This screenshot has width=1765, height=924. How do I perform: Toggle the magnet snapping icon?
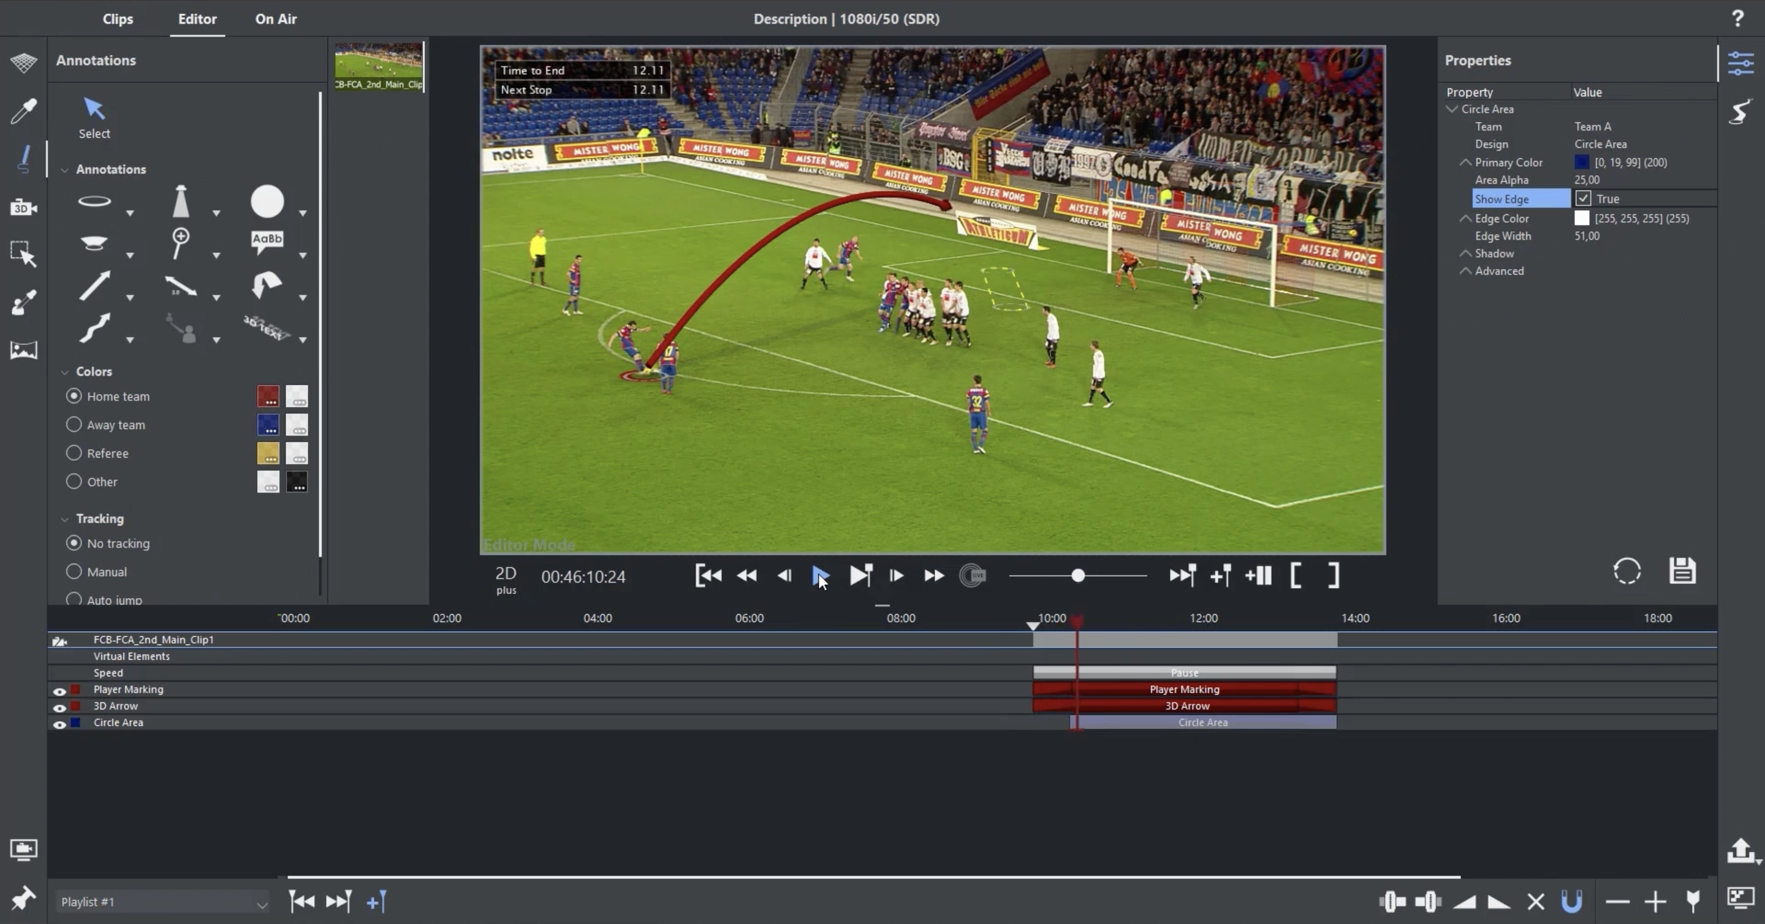pos(1571,901)
